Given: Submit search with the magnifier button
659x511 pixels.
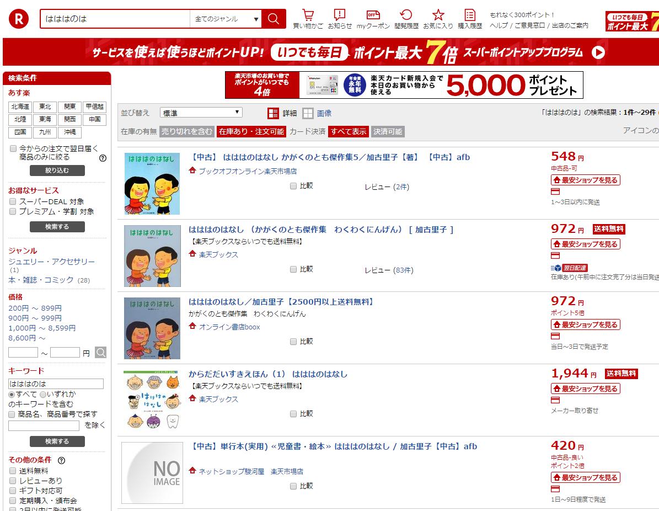Looking at the screenshot, I should coord(273,19).
